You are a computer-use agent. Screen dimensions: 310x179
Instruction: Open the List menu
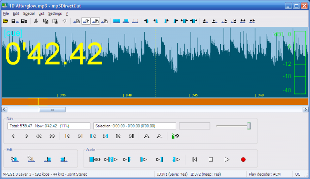coord(41,13)
